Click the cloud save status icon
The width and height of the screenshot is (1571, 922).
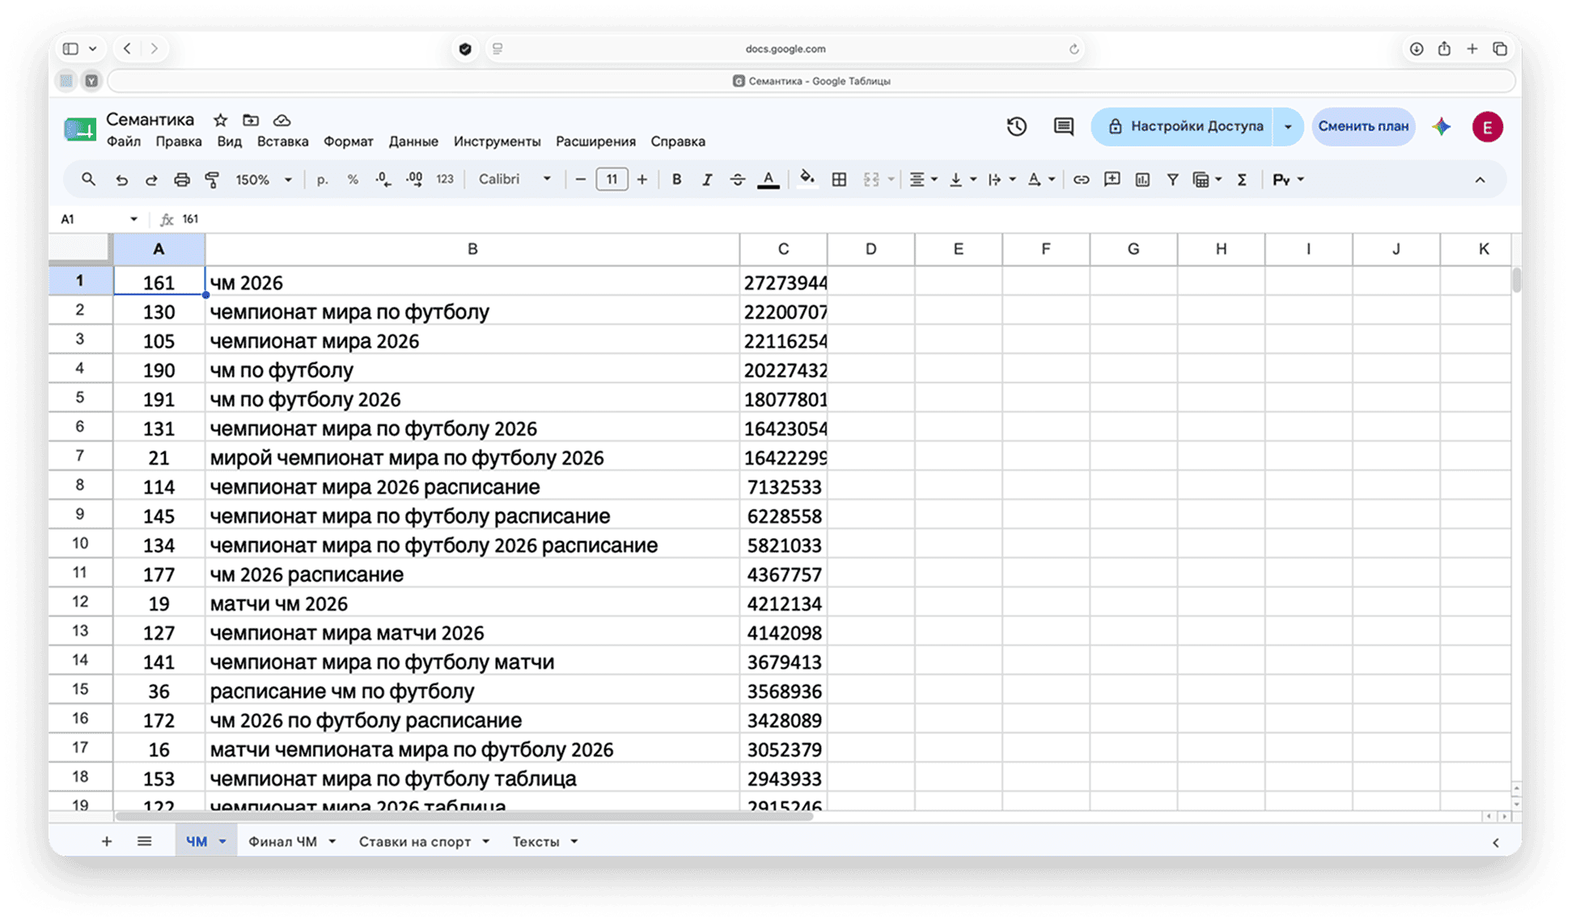(282, 120)
